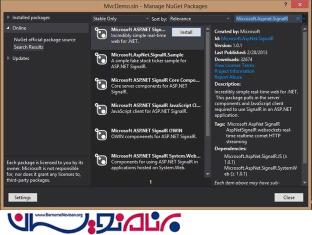
Task: Click the details pane scrollbar thumb
Action: click(x=305, y=97)
